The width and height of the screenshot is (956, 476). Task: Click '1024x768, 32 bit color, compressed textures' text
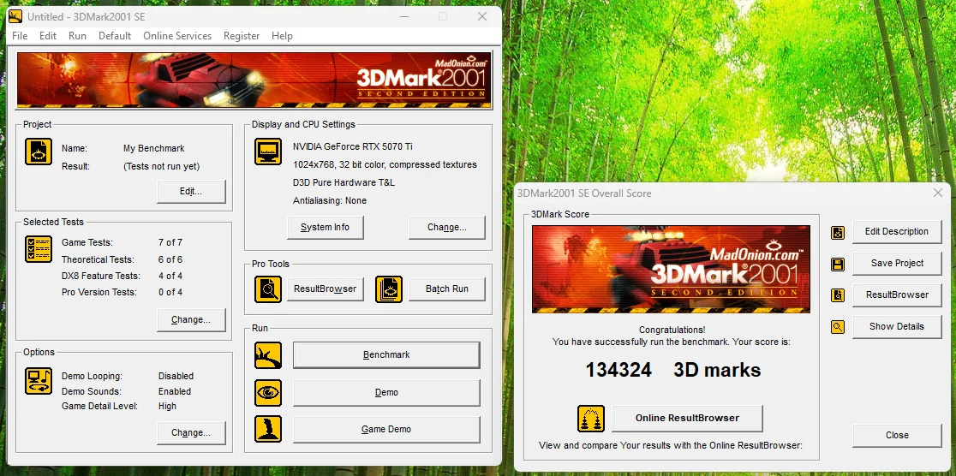(x=385, y=164)
